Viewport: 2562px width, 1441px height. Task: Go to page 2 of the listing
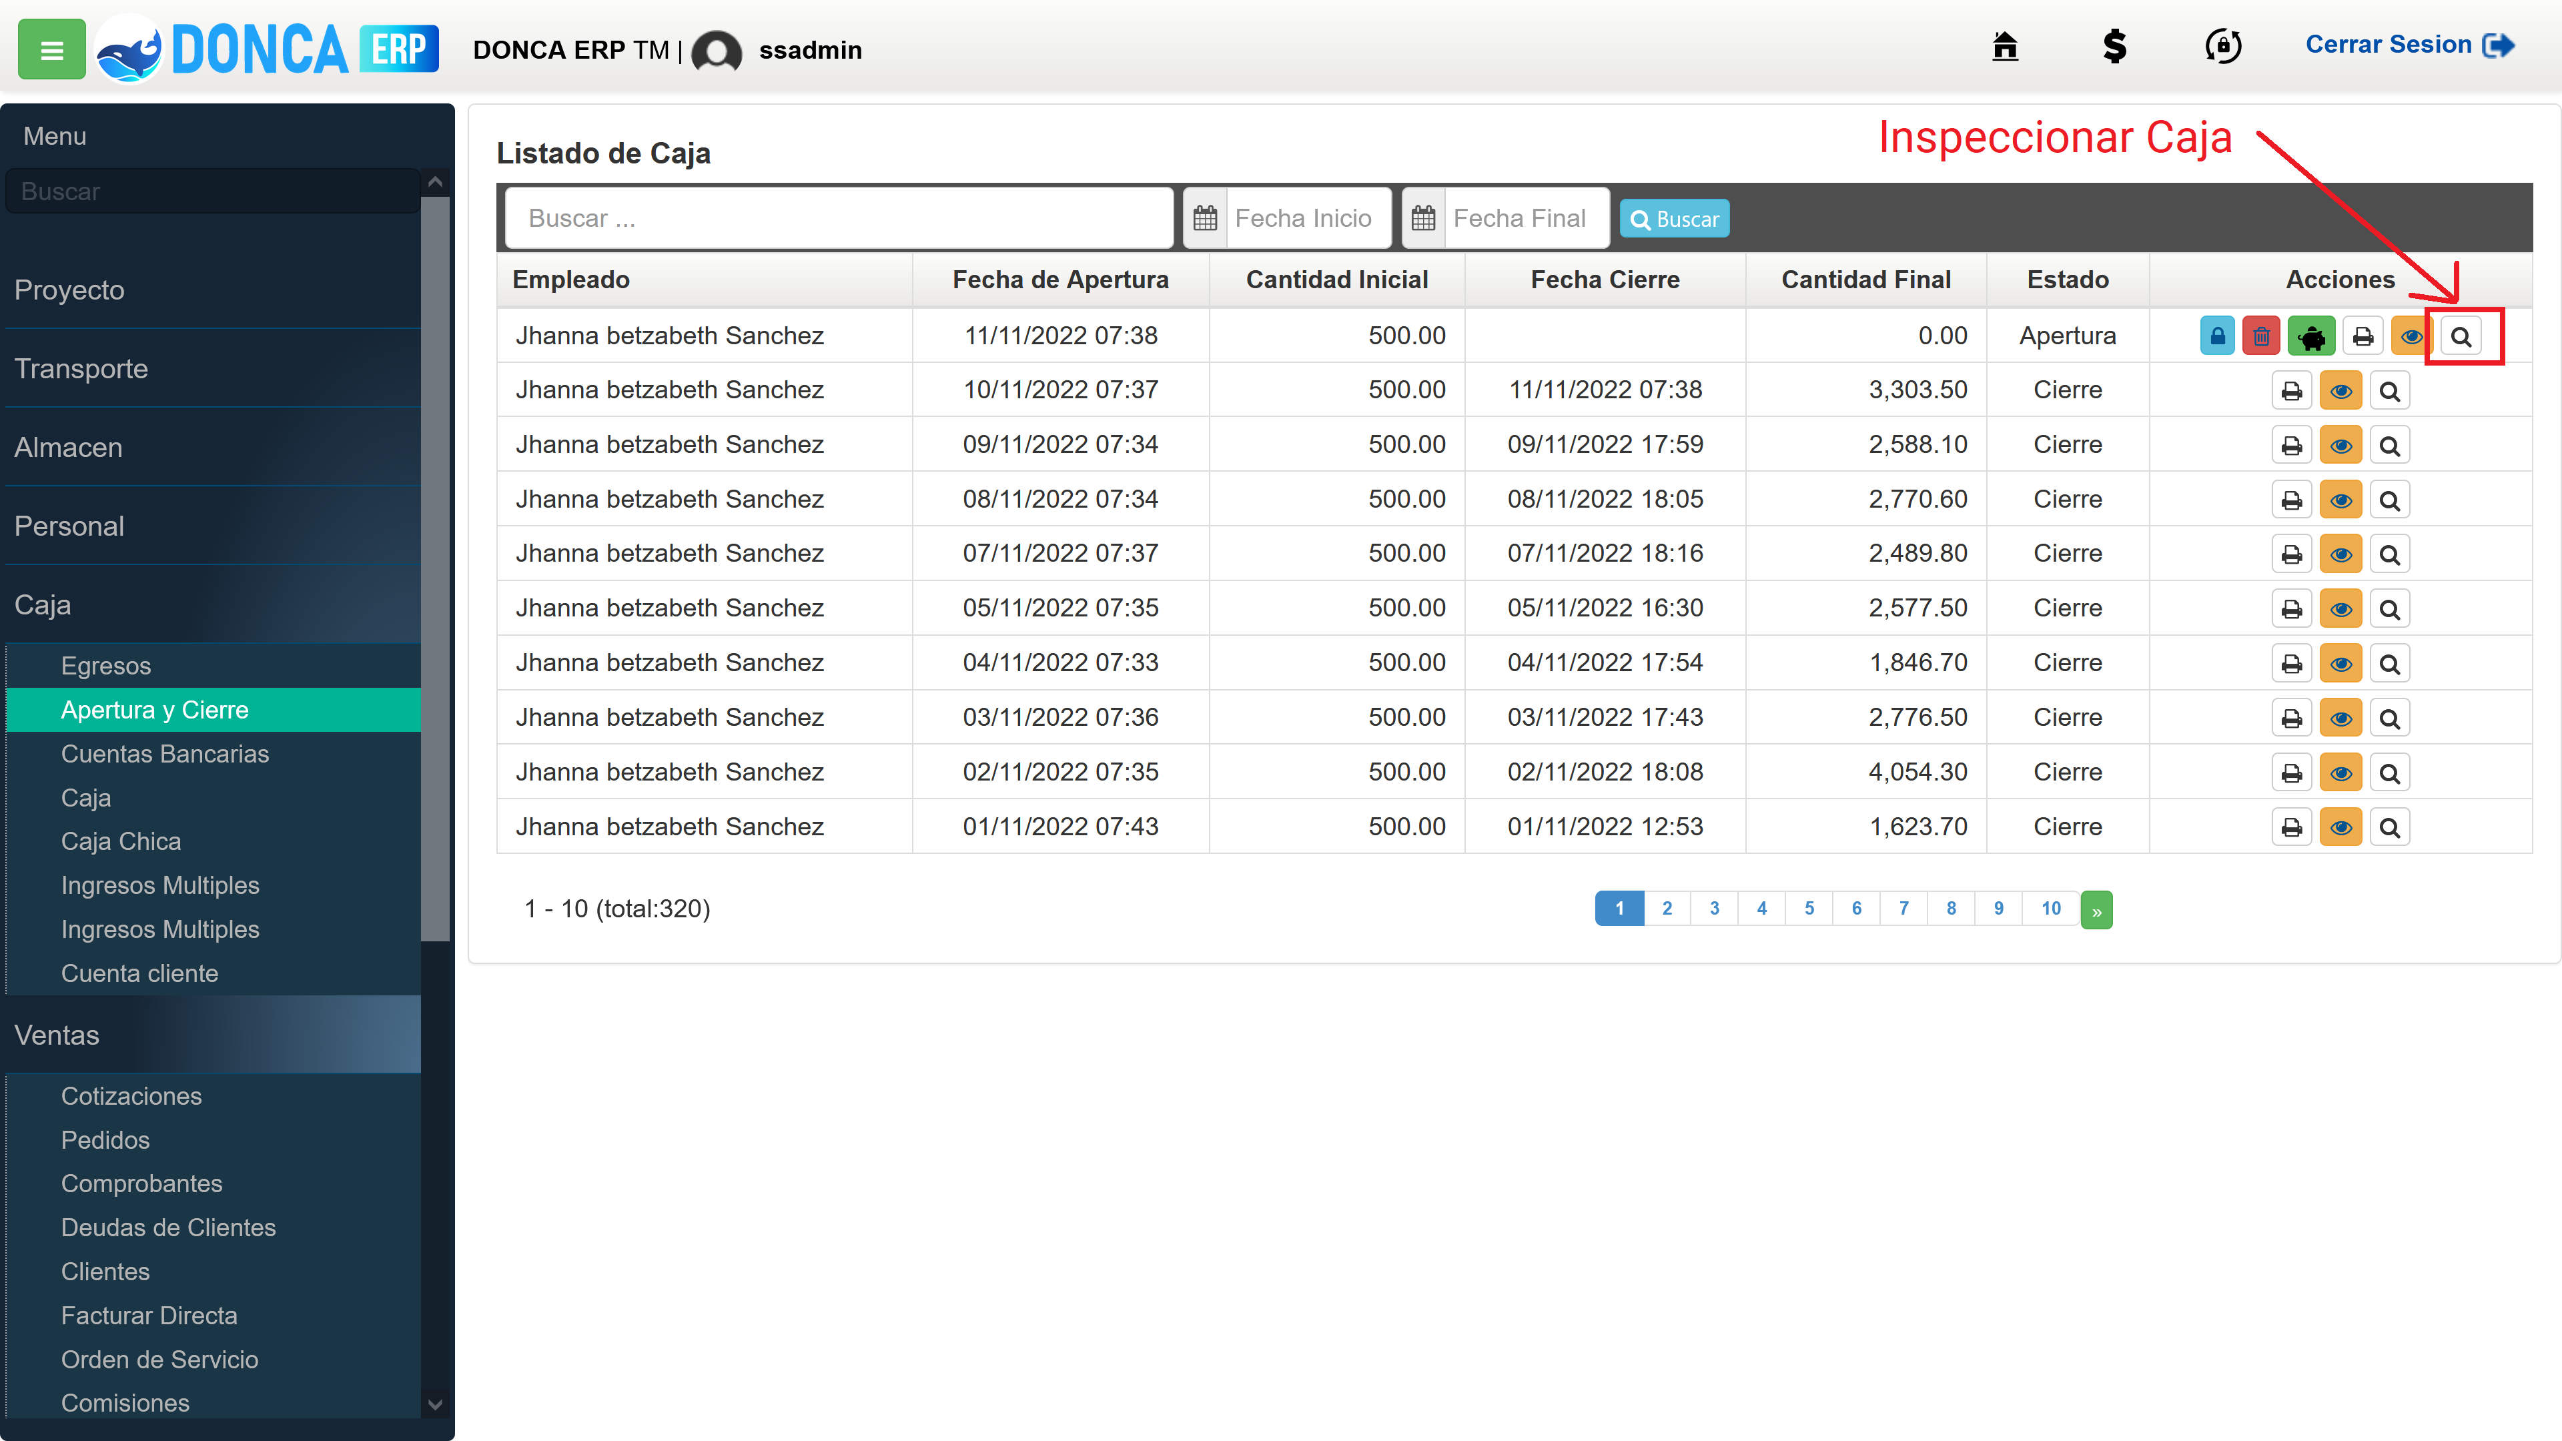(x=1667, y=908)
